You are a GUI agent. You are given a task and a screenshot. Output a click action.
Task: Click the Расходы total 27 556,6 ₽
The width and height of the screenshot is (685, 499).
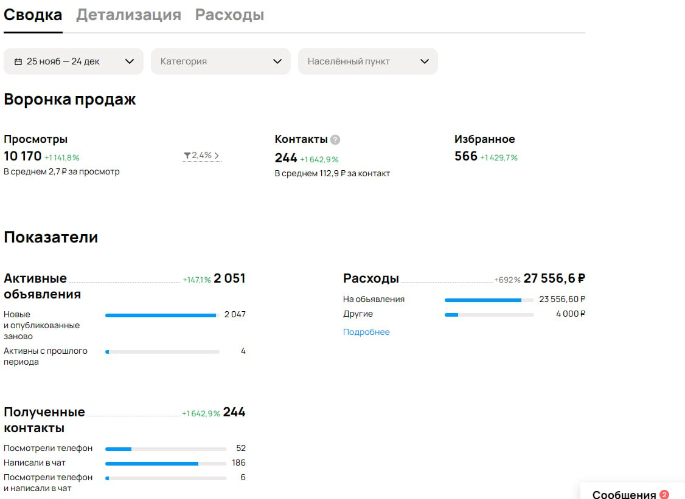coord(554,278)
